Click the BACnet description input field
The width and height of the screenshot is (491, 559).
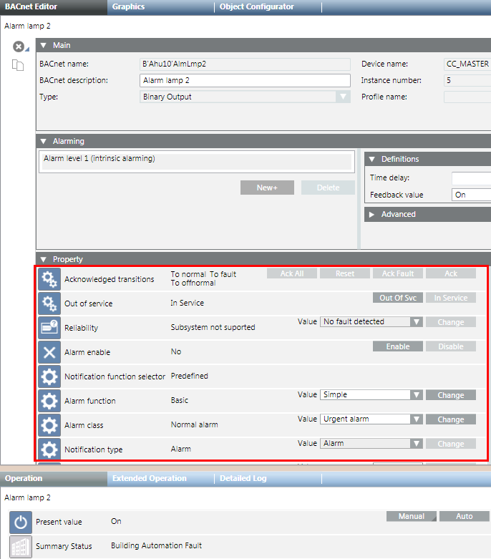[245, 80]
